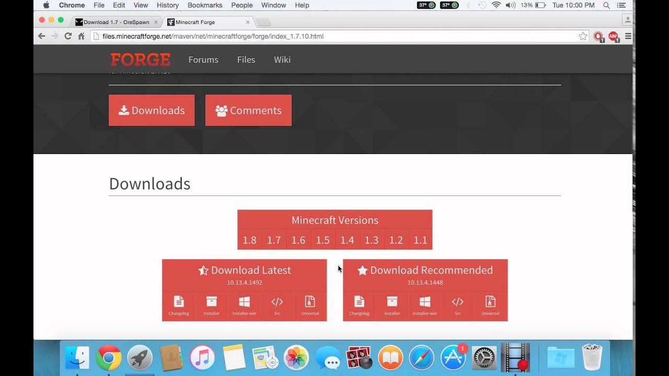This screenshot has width=669, height=376.
Task: Open the Adblock Plus ABP extension
Action: point(614,37)
